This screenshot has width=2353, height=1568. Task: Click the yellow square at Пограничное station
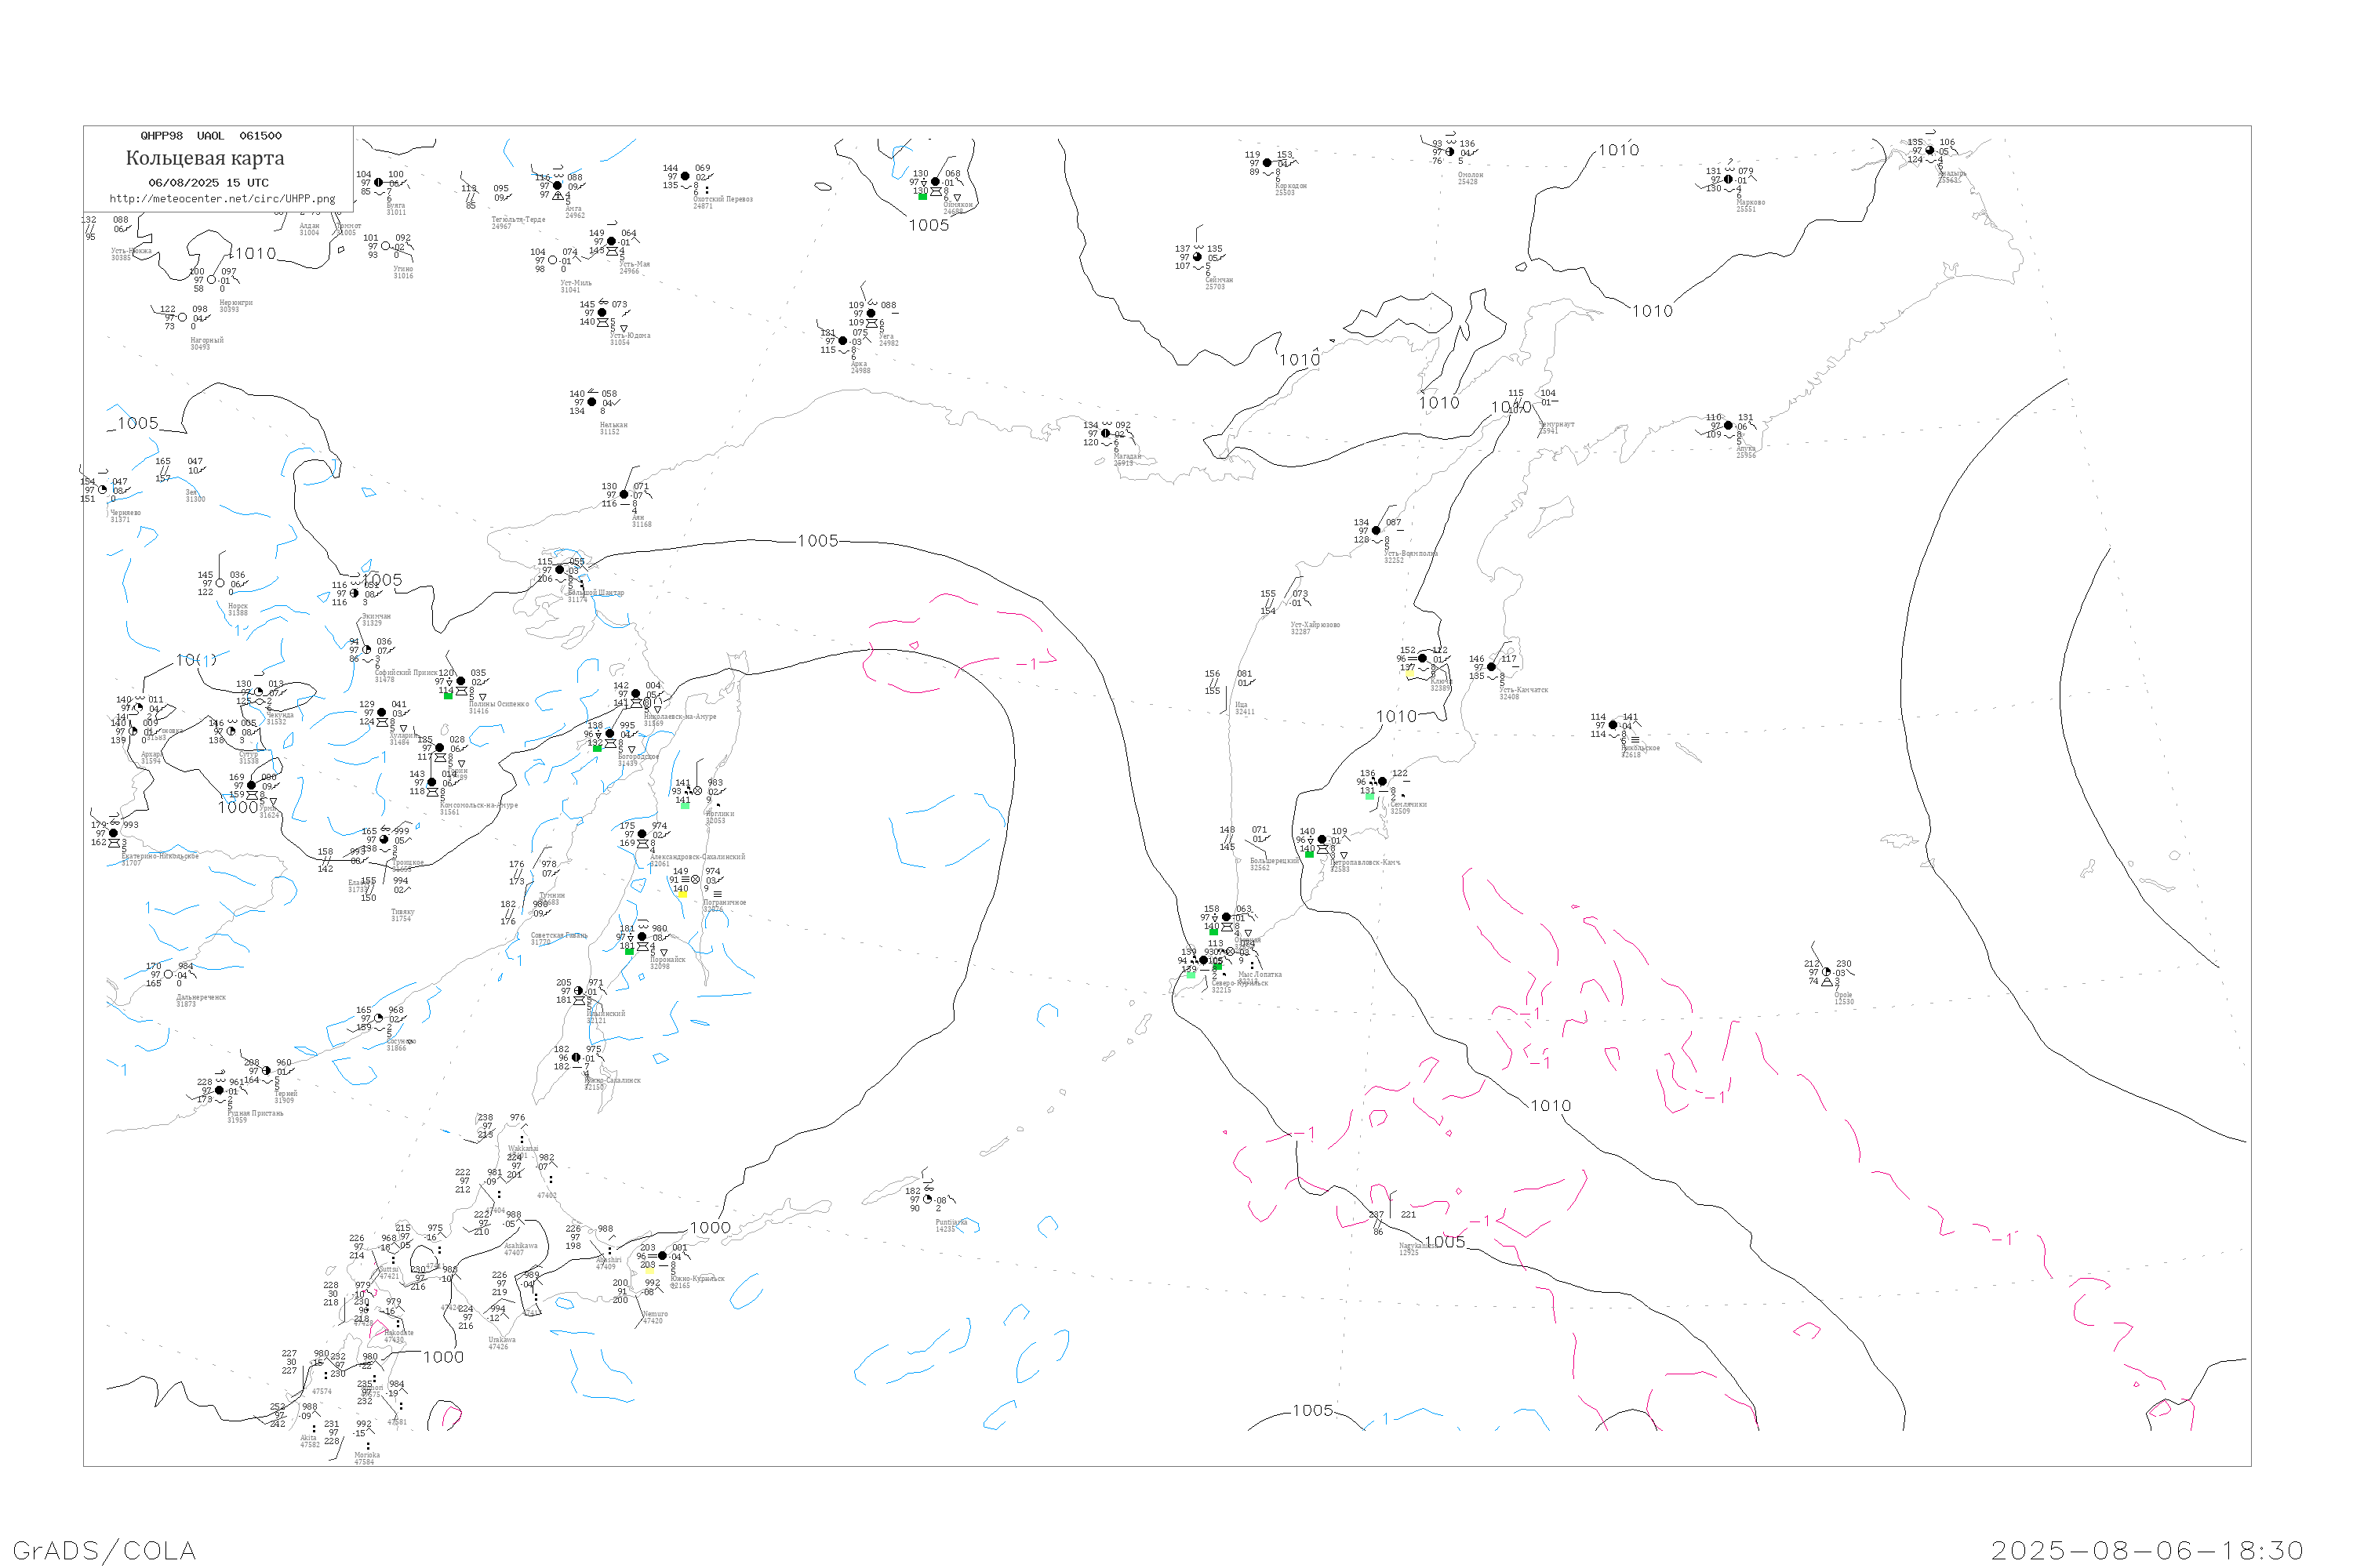point(682,894)
